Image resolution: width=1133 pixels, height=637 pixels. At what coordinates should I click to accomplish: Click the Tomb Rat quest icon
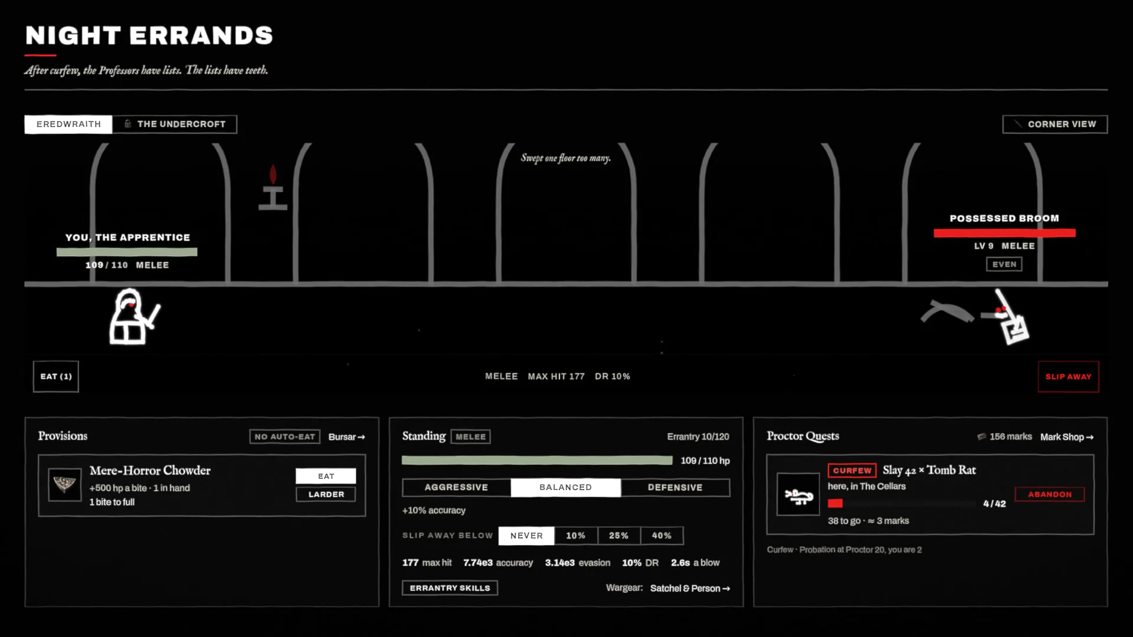coord(798,494)
